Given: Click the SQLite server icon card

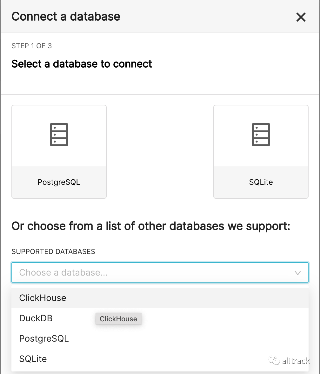Looking at the screenshot, I should [x=261, y=135].
